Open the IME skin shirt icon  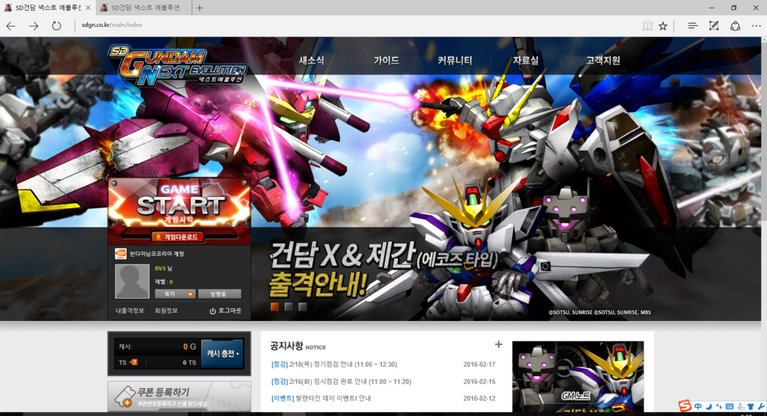(x=751, y=406)
